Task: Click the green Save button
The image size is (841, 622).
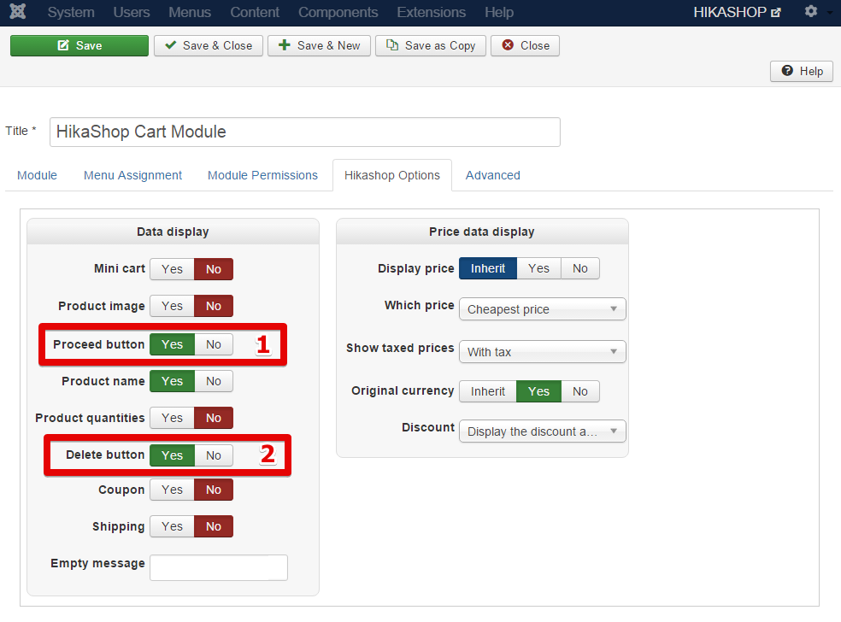Action: tap(79, 45)
